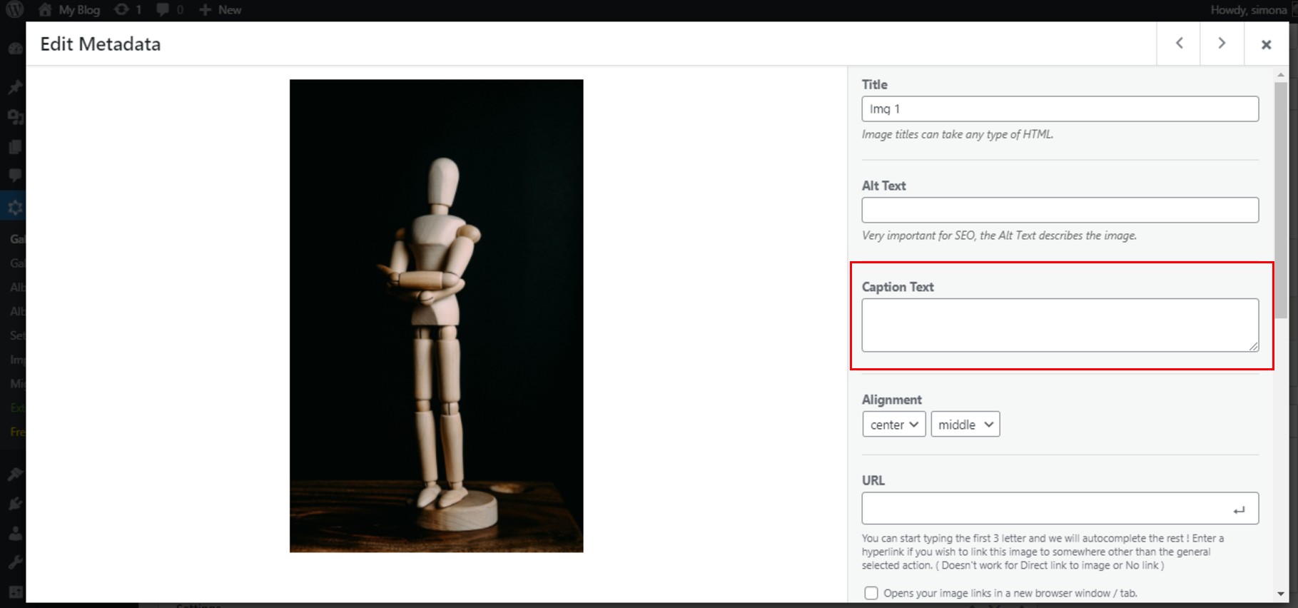Image resolution: width=1298 pixels, height=608 pixels.
Task: Open the My Blog home link
Action: coord(70,10)
